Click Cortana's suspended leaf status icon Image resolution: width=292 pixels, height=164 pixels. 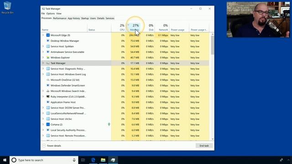[109, 124]
